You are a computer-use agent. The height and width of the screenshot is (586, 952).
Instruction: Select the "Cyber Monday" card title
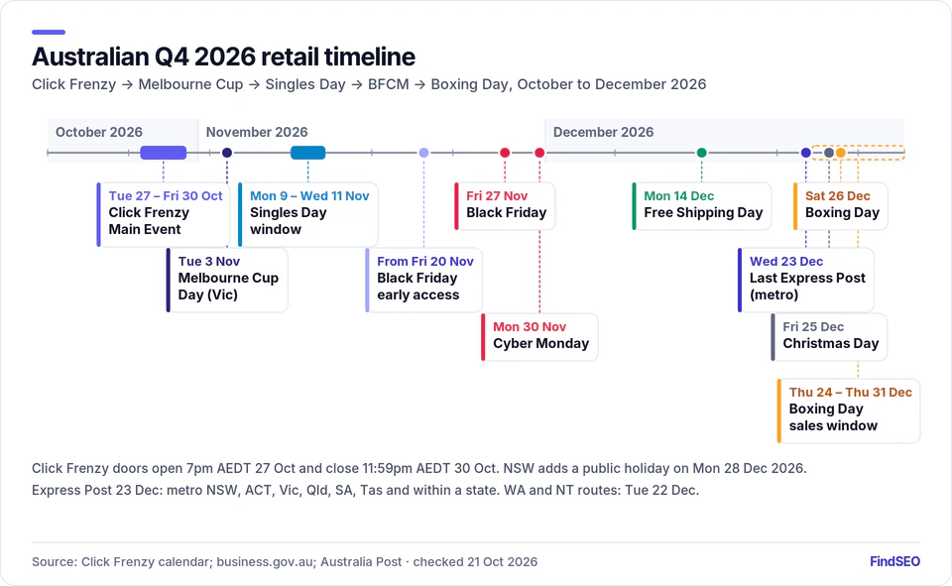(541, 343)
